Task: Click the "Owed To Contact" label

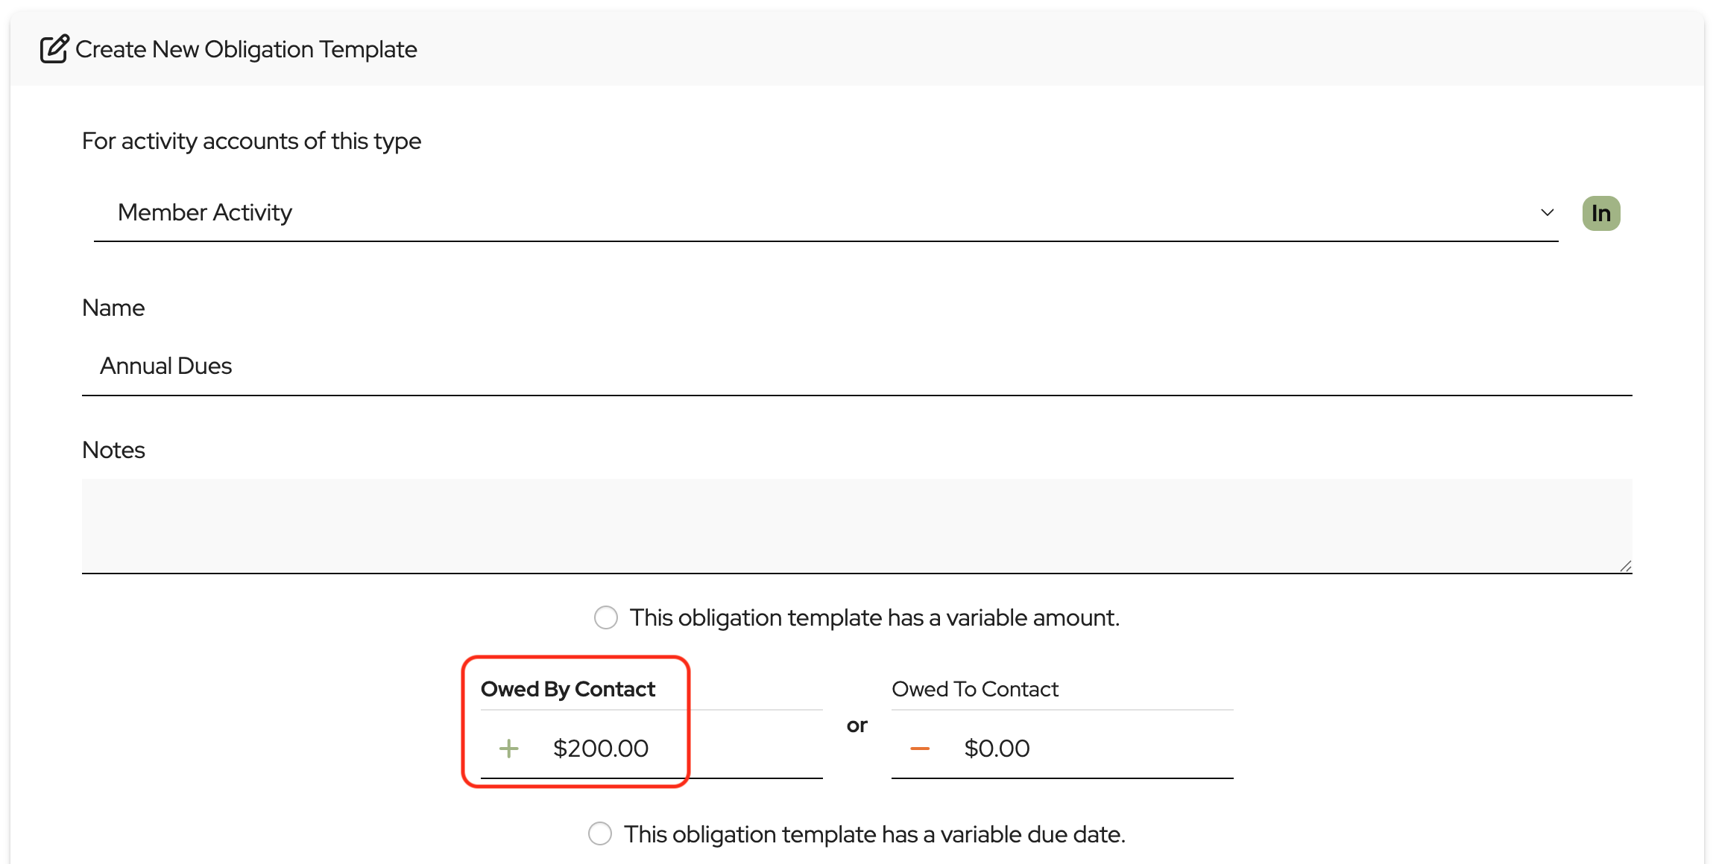Action: pyautogui.click(x=975, y=689)
